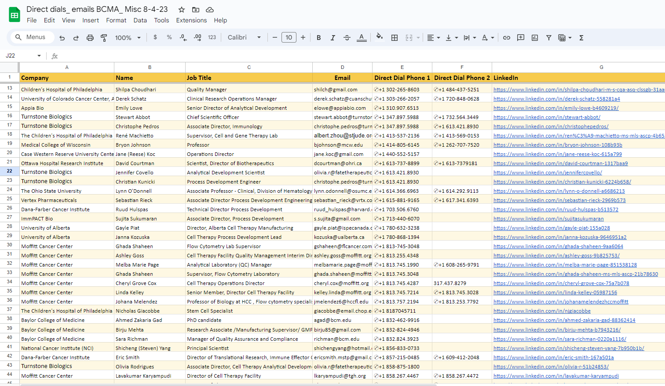
Task: Format as currency with dollar icon
Action: pyautogui.click(x=155, y=37)
